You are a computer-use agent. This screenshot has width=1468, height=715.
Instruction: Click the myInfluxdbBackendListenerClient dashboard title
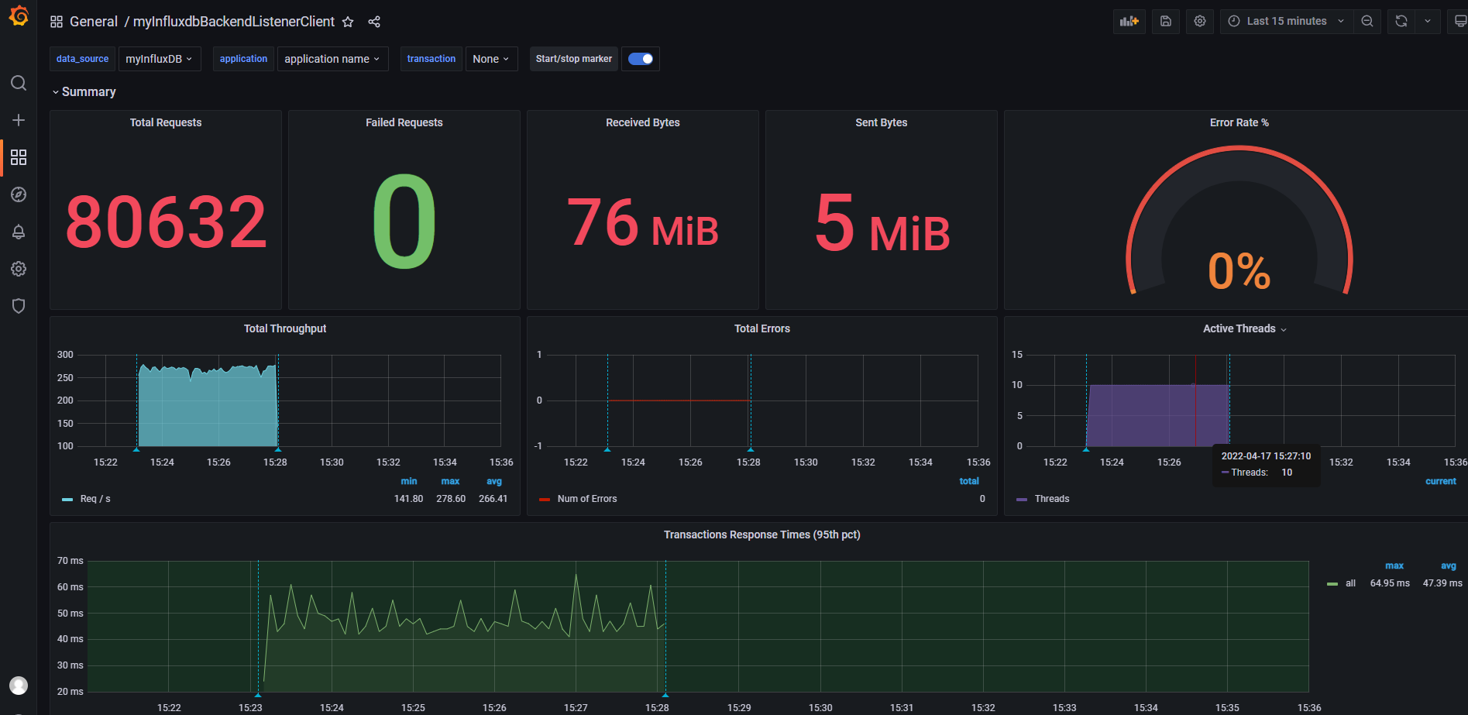click(x=234, y=22)
